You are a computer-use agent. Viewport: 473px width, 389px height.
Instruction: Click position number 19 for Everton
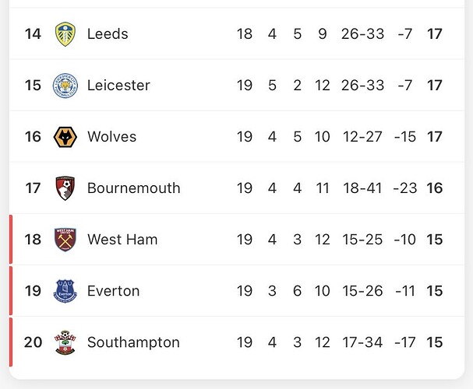pyautogui.click(x=33, y=291)
